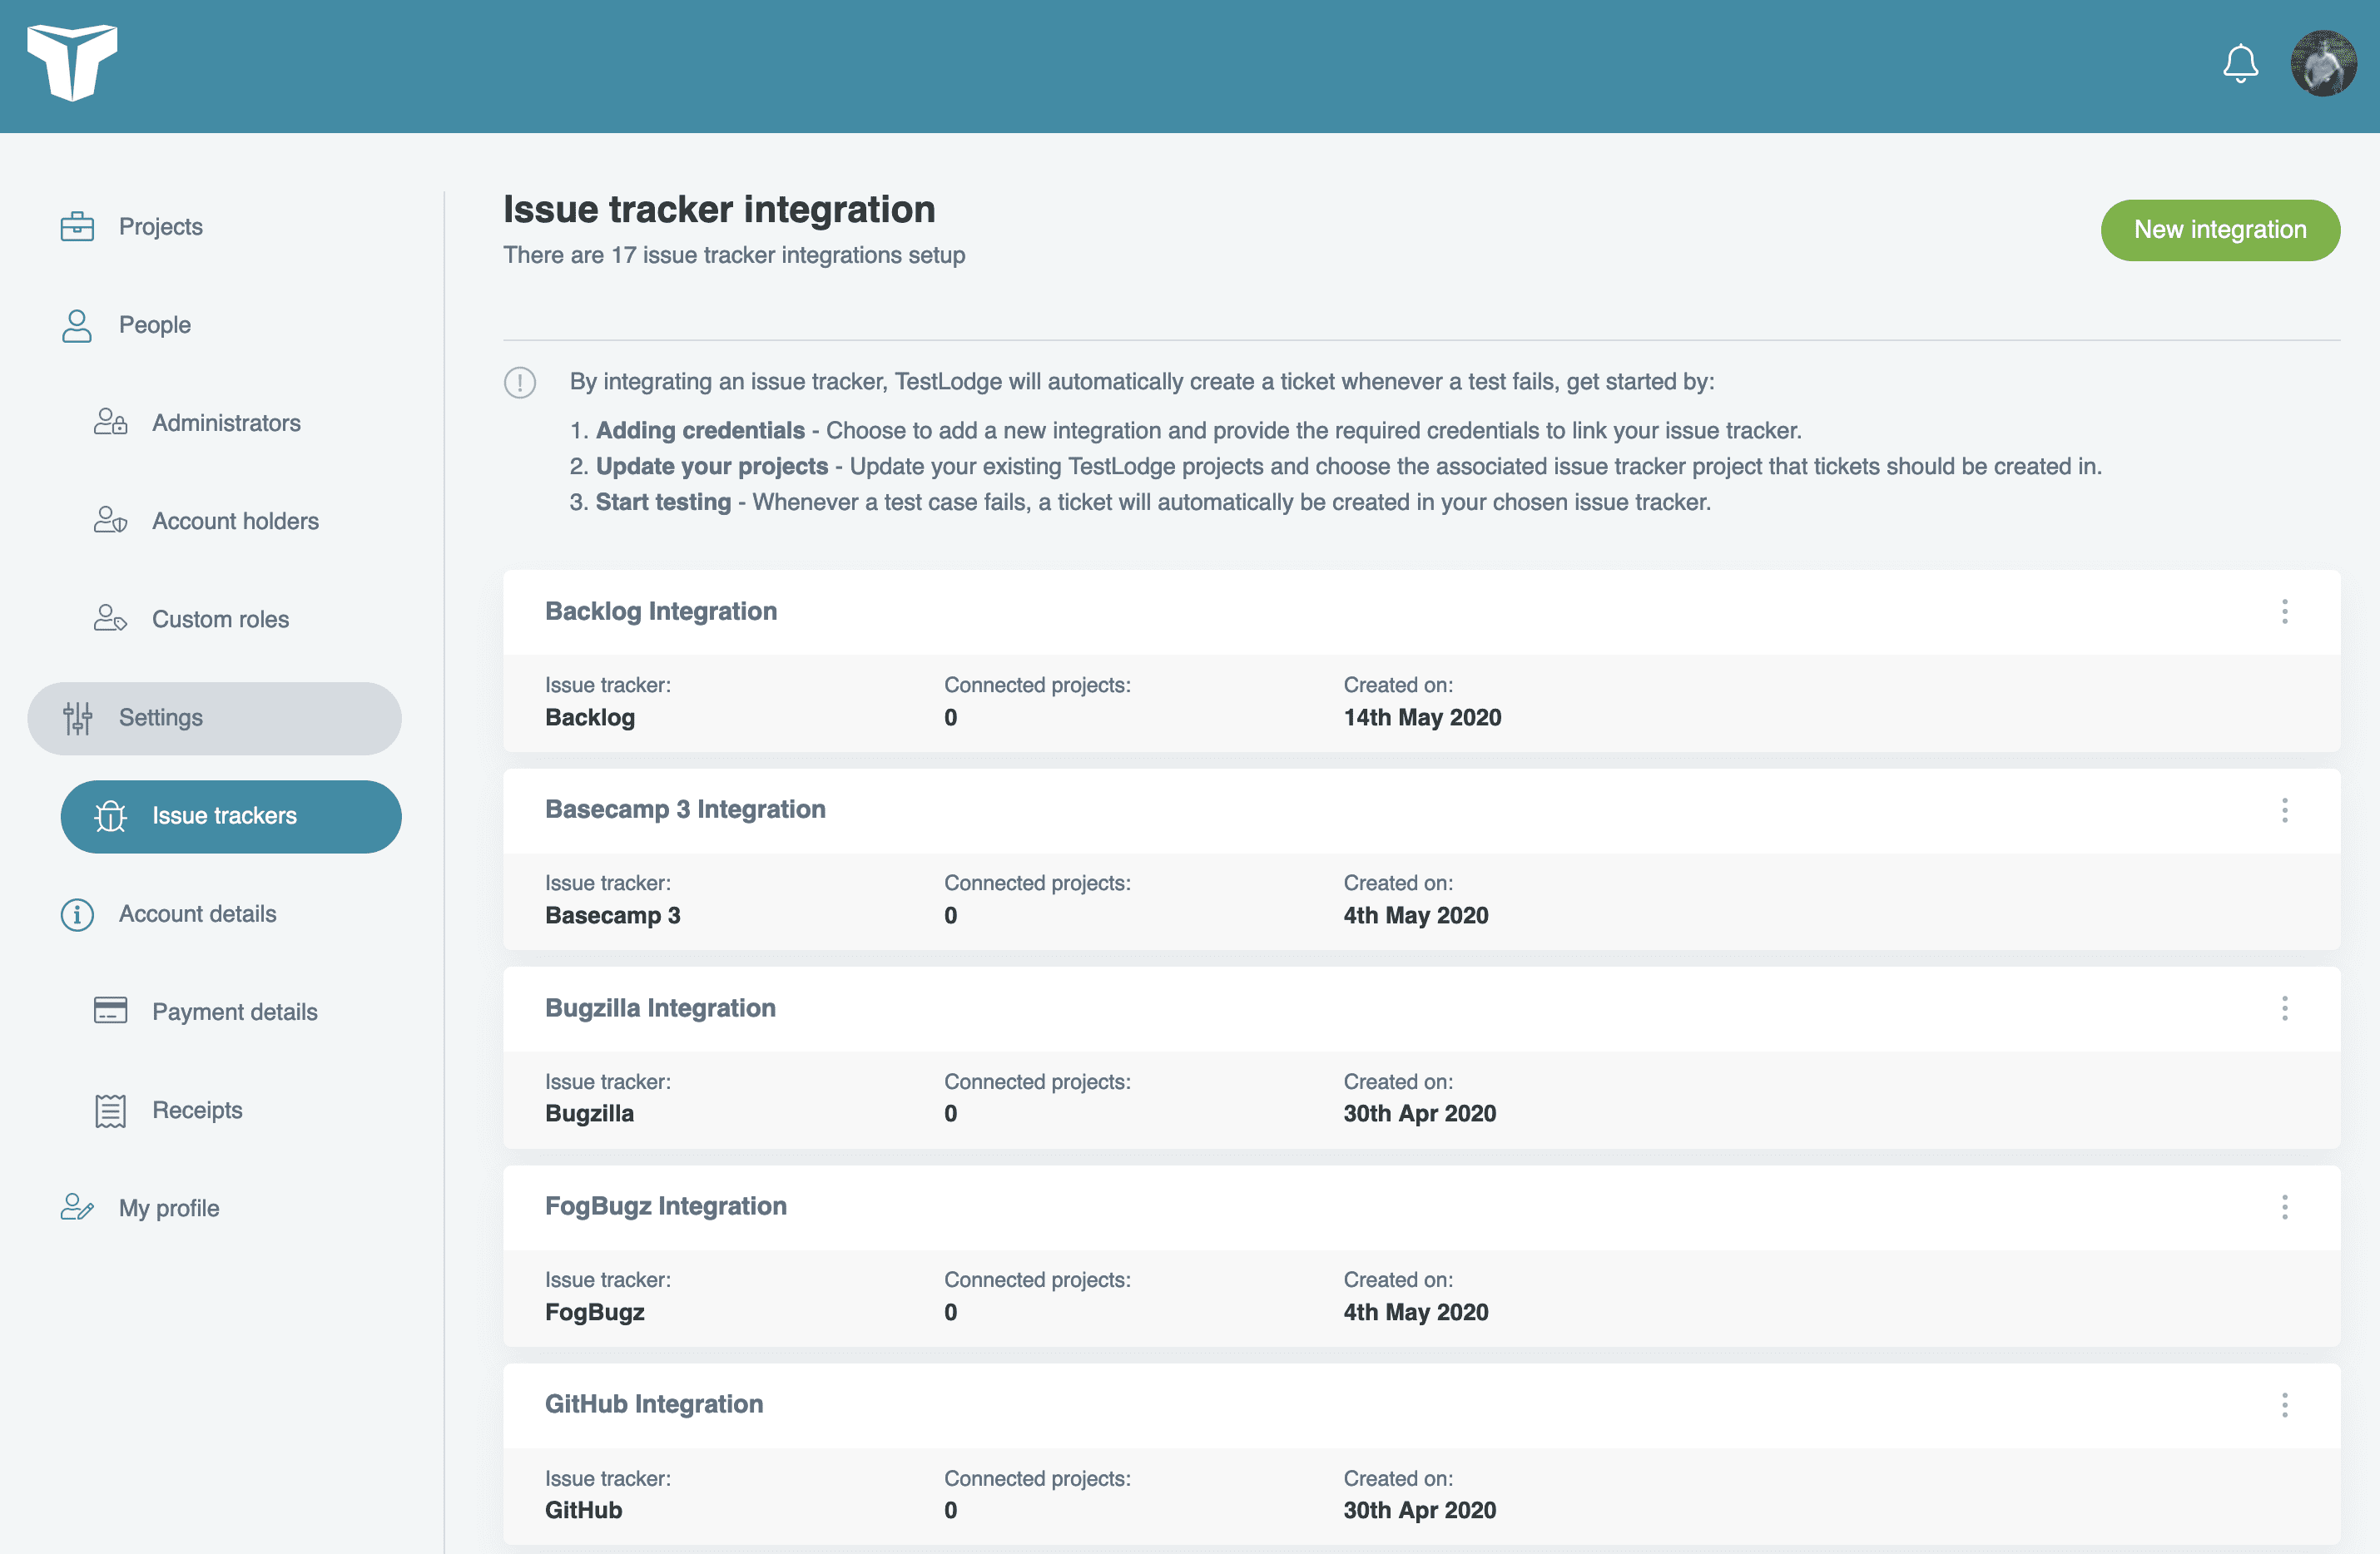Click the Administrators lock-person icon
Viewport: 2380px width, 1554px height.
pyautogui.click(x=110, y=423)
